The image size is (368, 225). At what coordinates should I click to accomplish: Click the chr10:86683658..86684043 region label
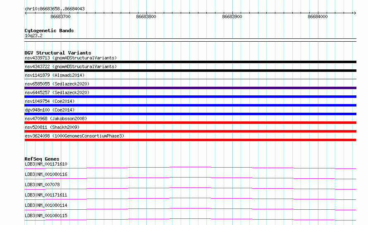click(x=55, y=9)
